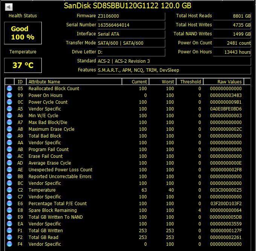The image size is (256, 251).
Task: Click the Total Host Writes value 4735 GB
Action: point(232,25)
